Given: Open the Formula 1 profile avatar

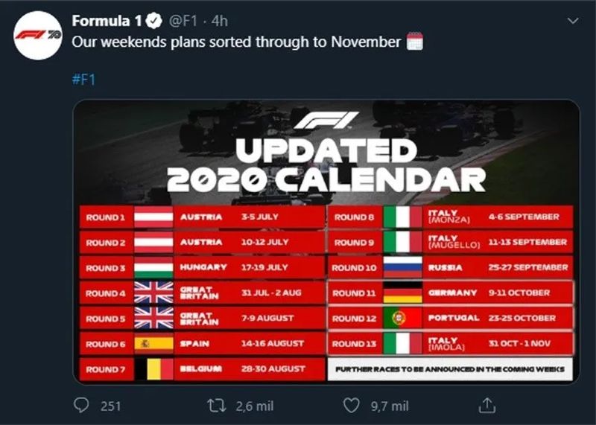Looking at the screenshot, I should pyautogui.click(x=39, y=34).
